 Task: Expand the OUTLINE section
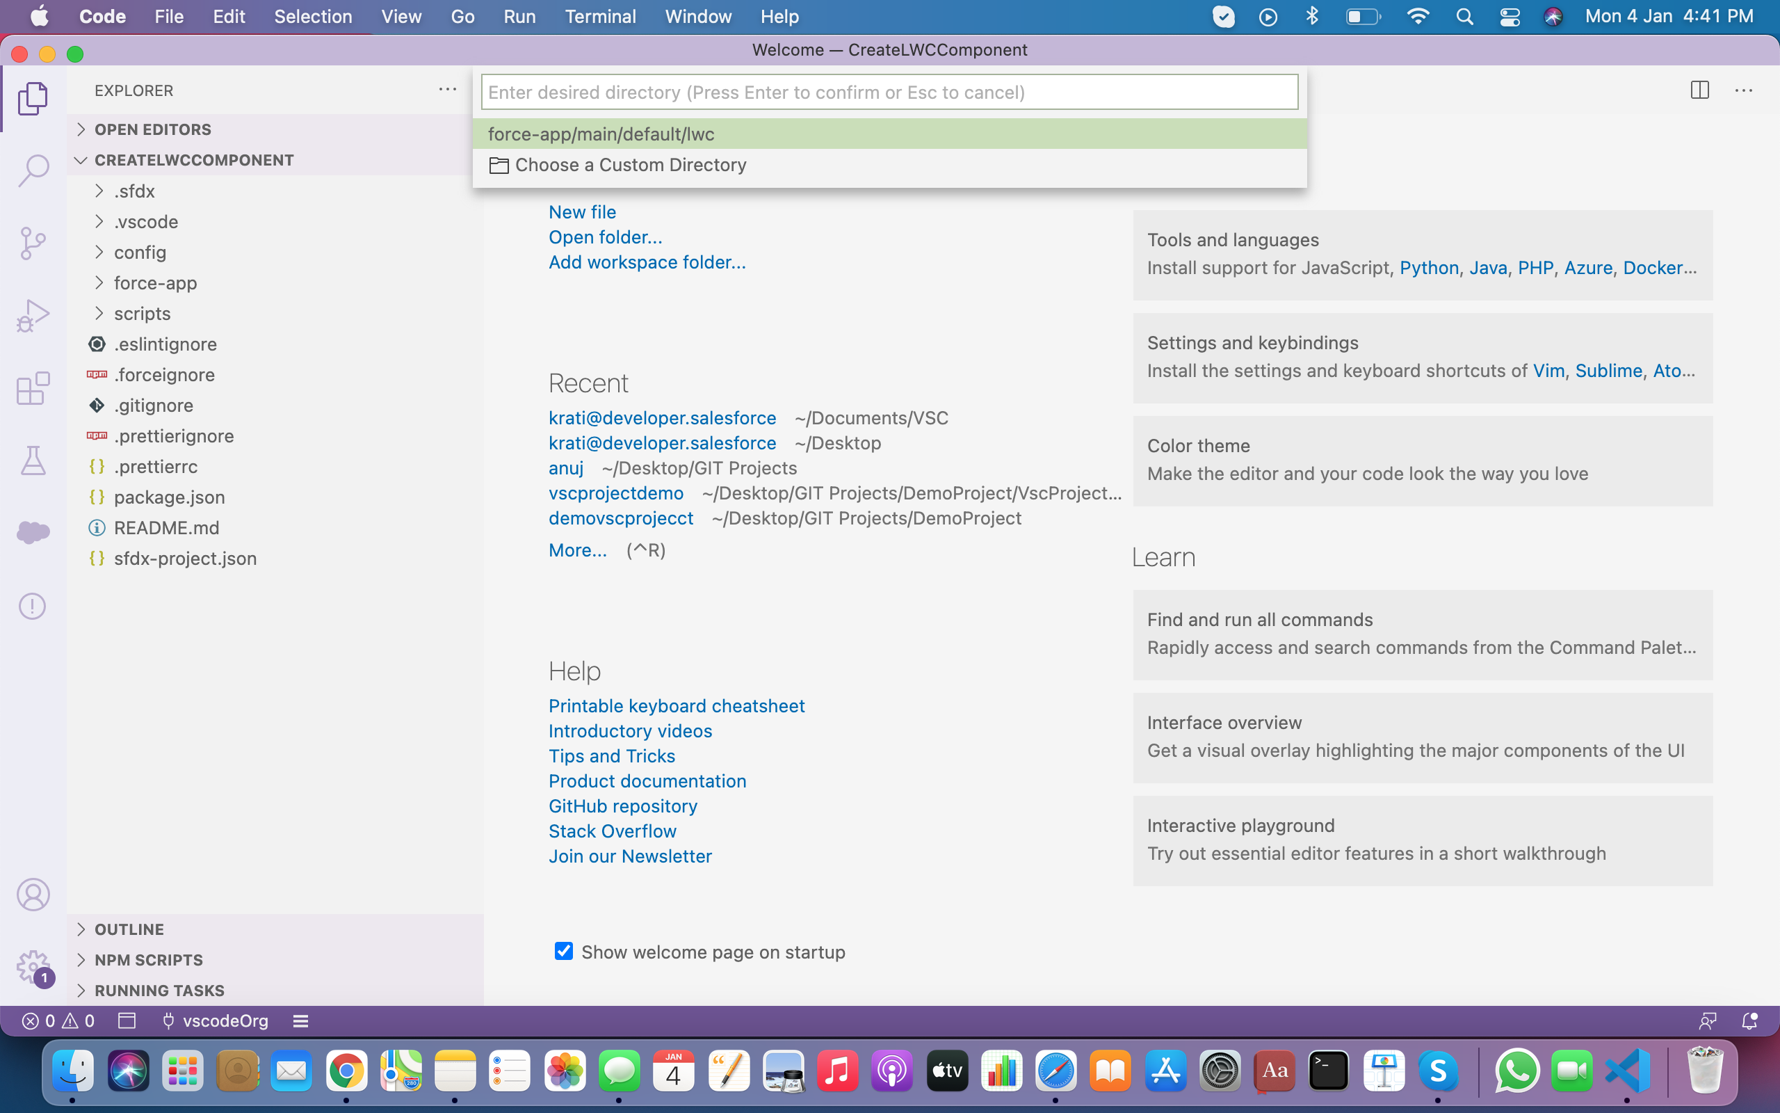coord(129,929)
